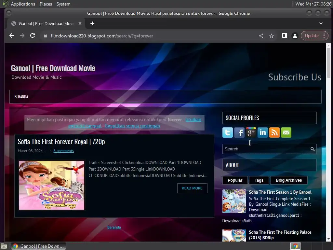Click the Ganool taskbar window button

tap(38, 246)
